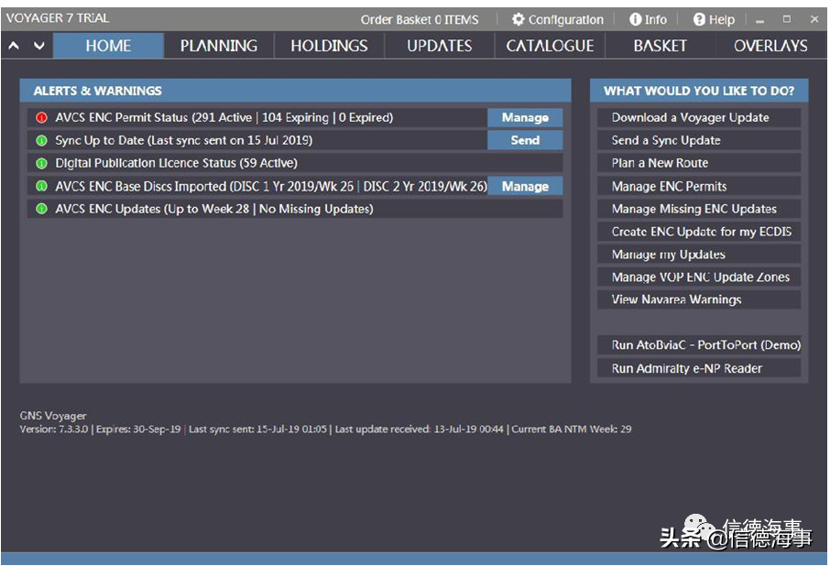The height and width of the screenshot is (566, 830).
Task: Click green icon for Digital Publication Licence Status
Action: click(x=41, y=163)
